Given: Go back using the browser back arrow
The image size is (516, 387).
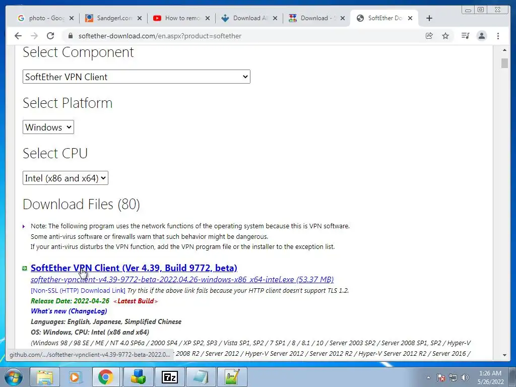Looking at the screenshot, I should (18, 36).
